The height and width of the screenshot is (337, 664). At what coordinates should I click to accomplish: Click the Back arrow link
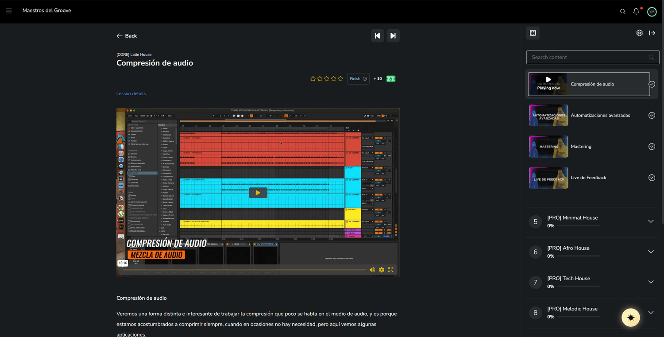[127, 36]
